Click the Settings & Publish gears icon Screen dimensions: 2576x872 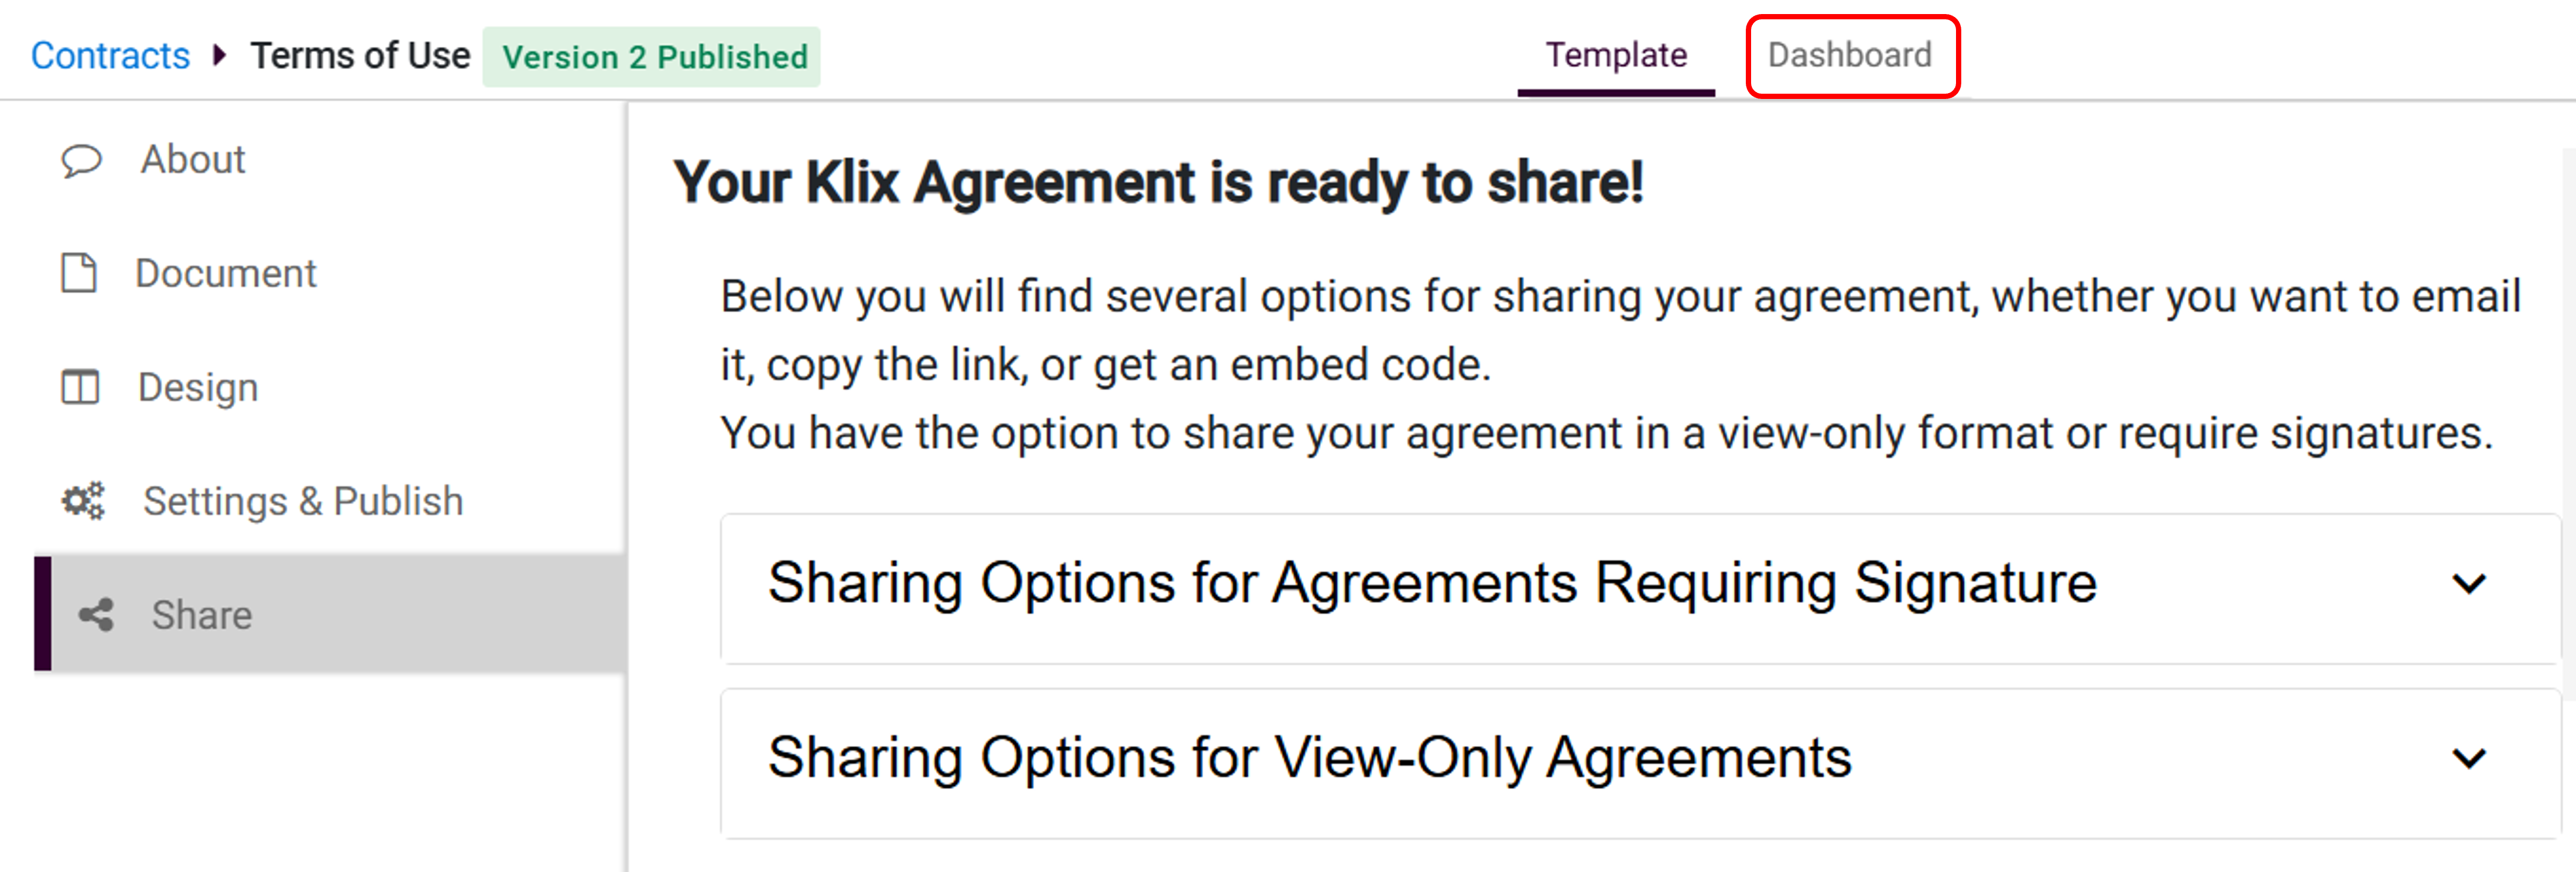pos(83,501)
